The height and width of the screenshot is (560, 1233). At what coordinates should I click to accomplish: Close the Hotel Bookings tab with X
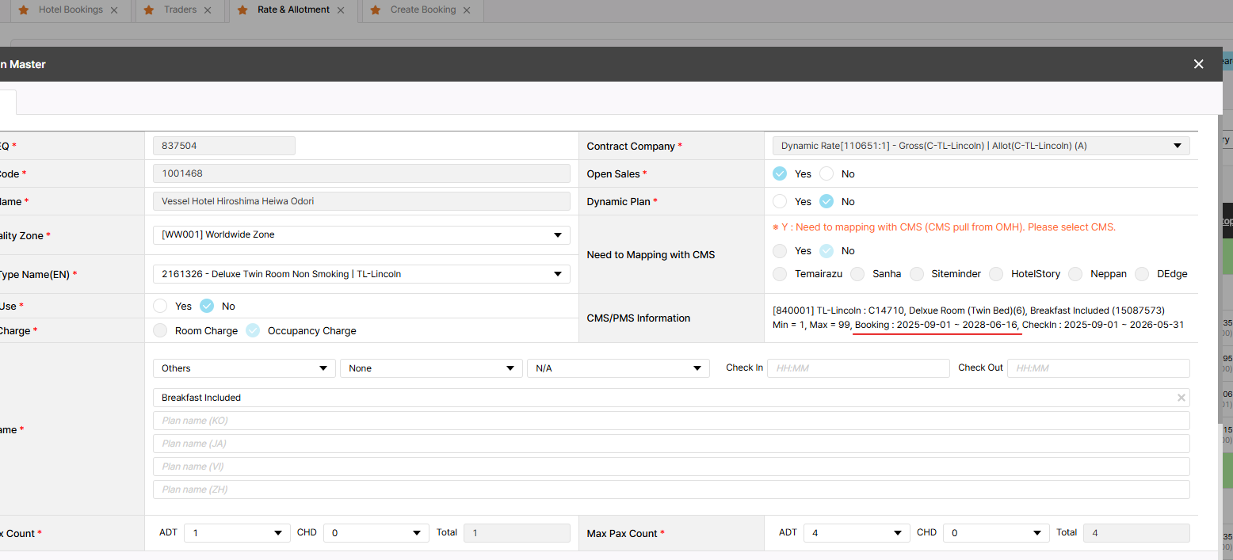coord(114,10)
